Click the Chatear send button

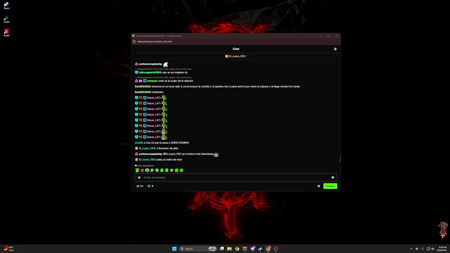330,186
